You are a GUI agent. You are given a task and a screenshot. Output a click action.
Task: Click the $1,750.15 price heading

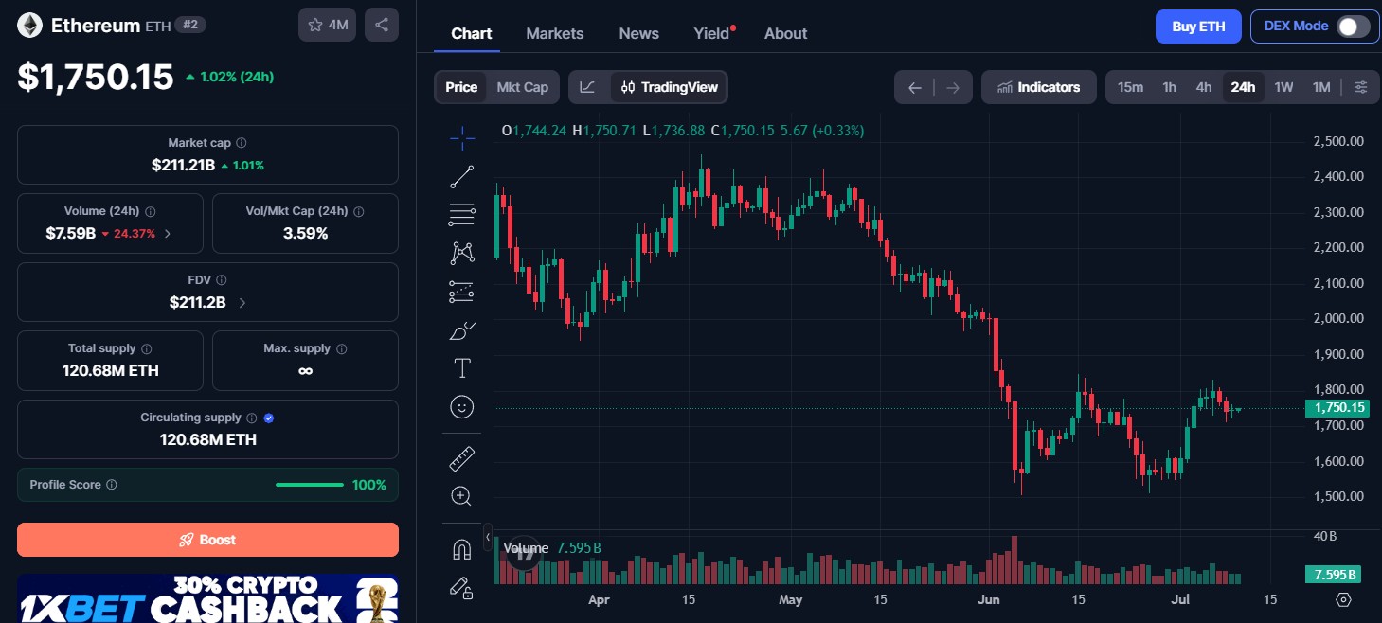click(x=96, y=77)
